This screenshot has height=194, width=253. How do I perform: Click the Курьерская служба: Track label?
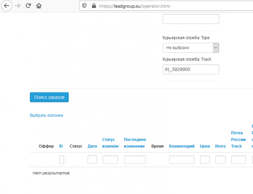coord(187,59)
